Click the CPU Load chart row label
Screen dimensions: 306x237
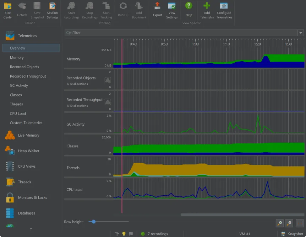click(x=74, y=190)
